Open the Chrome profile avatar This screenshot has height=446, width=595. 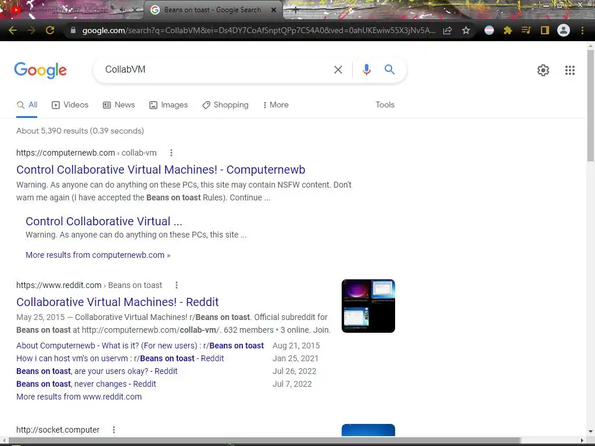[564, 30]
